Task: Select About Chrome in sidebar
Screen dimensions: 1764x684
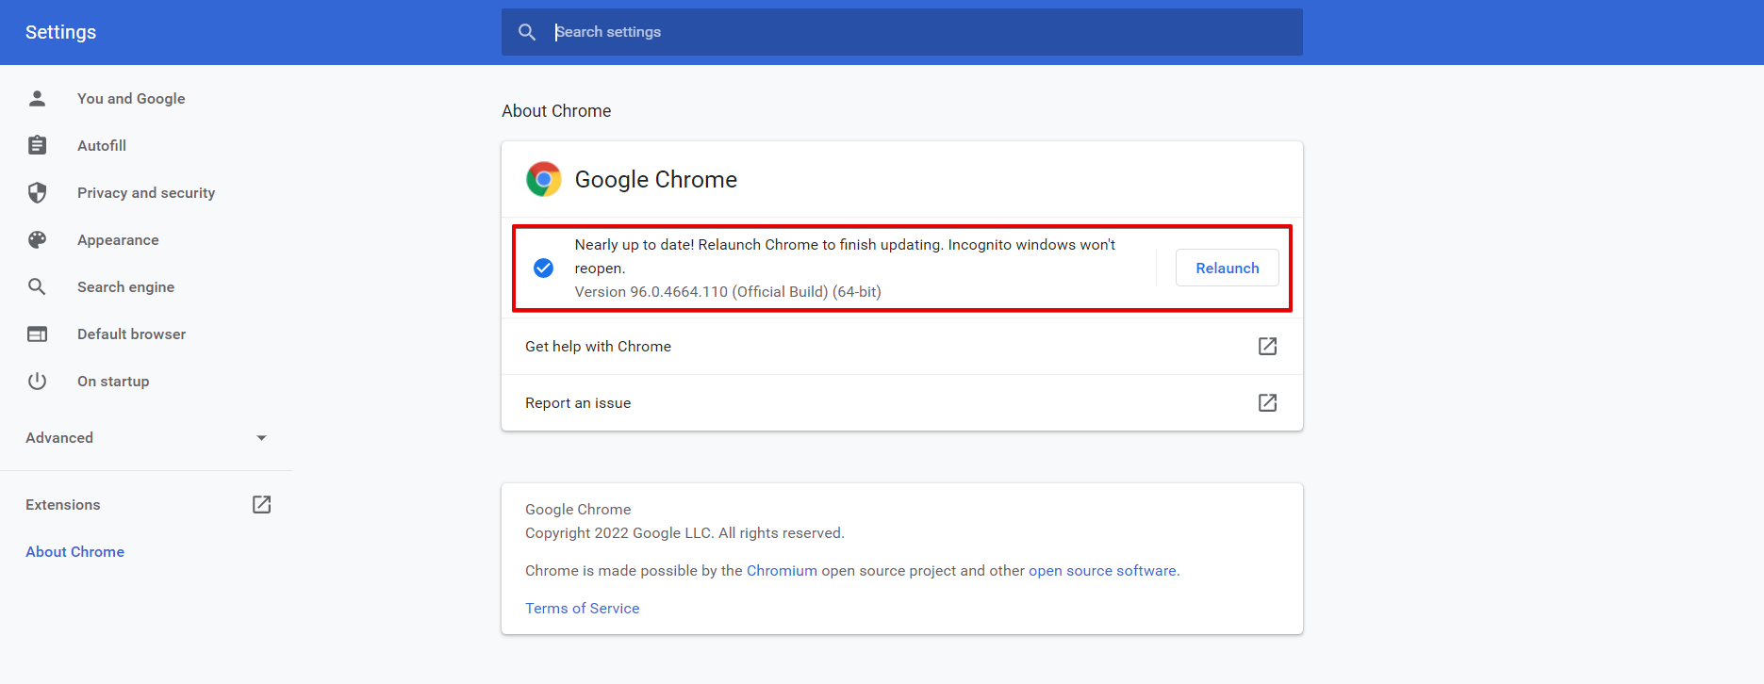Action: 74,552
